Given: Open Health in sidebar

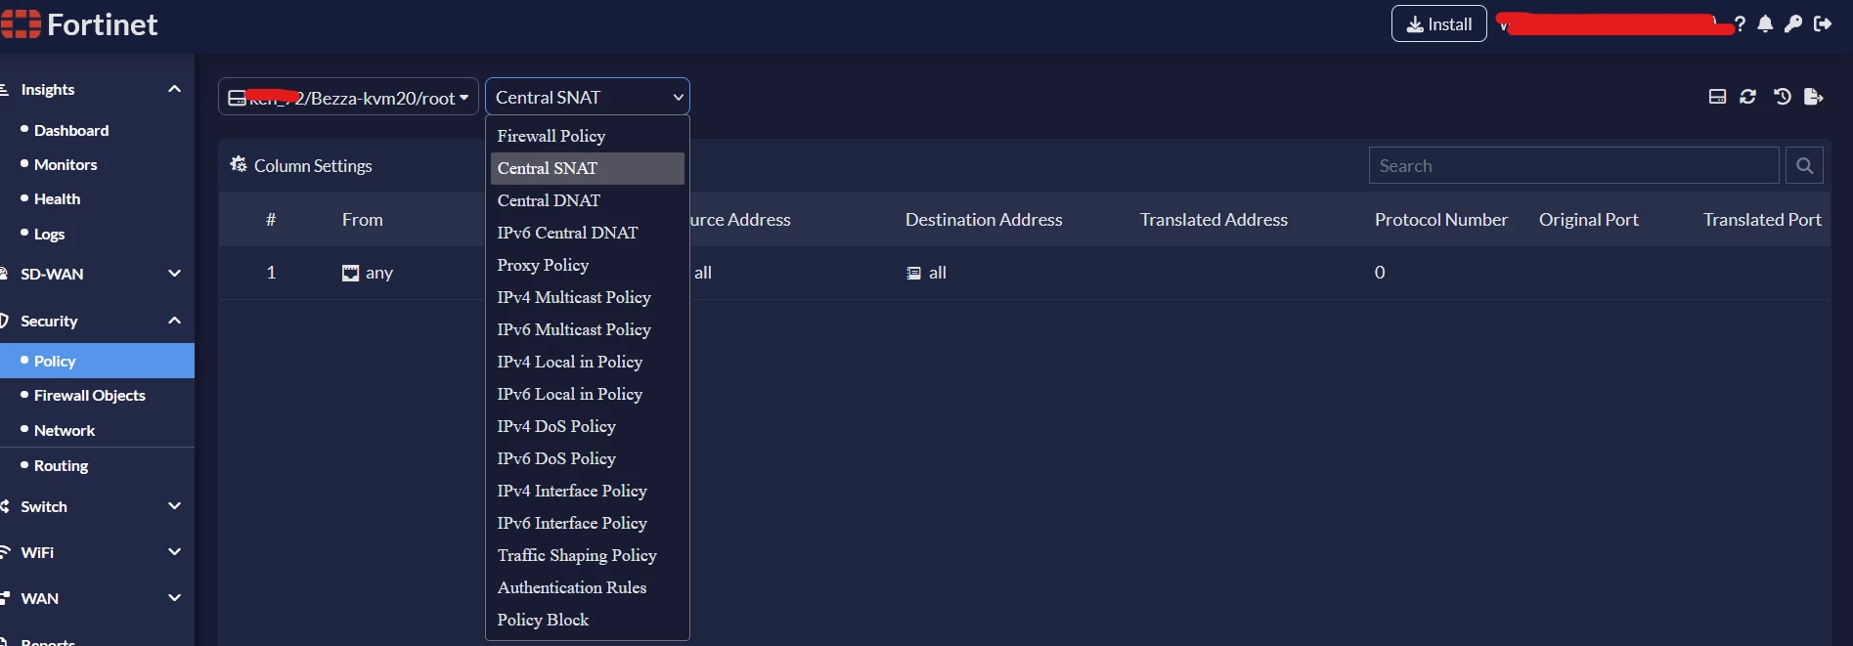Looking at the screenshot, I should pyautogui.click(x=57, y=198).
